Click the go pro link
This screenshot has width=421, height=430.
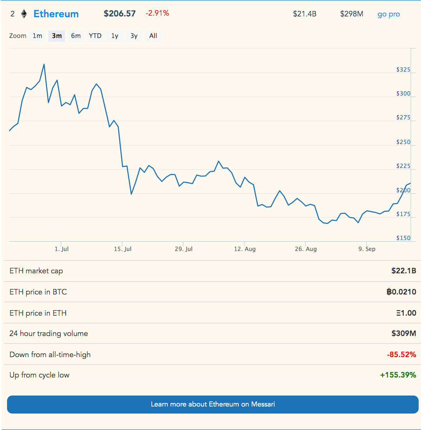point(389,14)
